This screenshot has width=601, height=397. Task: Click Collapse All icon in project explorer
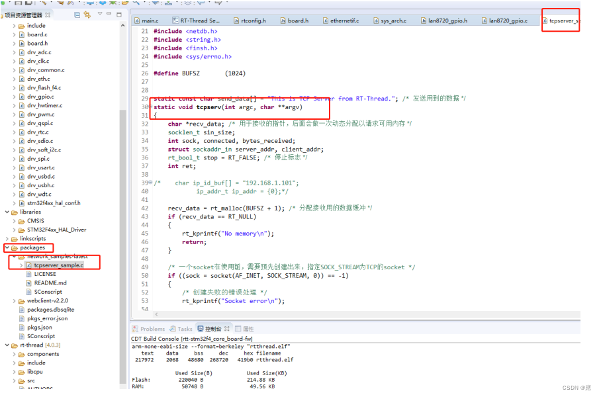click(77, 14)
